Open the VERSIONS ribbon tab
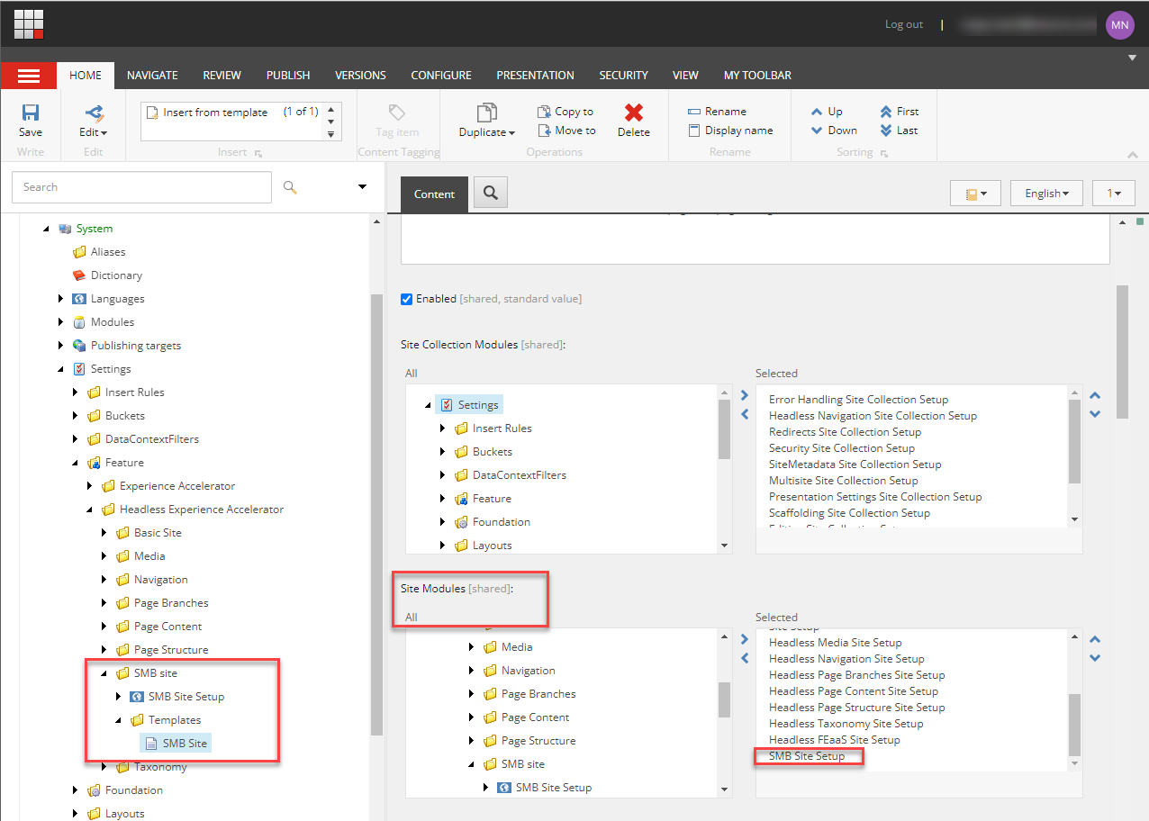This screenshot has height=821, width=1149. 360,76
